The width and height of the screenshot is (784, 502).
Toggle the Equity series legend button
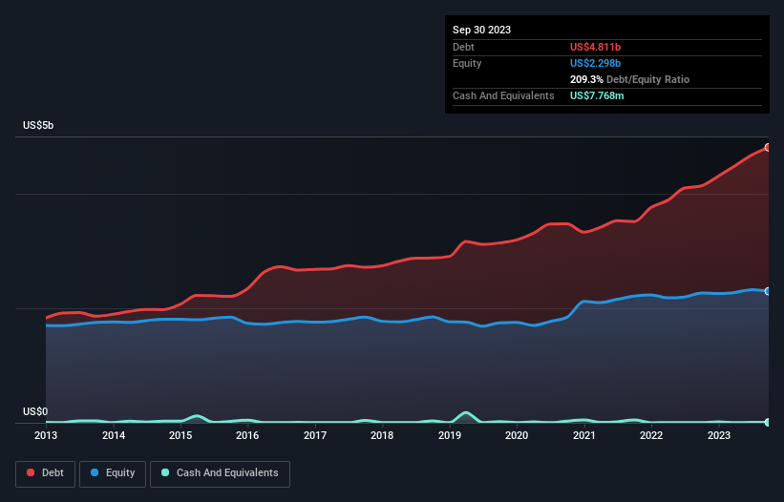pos(113,473)
